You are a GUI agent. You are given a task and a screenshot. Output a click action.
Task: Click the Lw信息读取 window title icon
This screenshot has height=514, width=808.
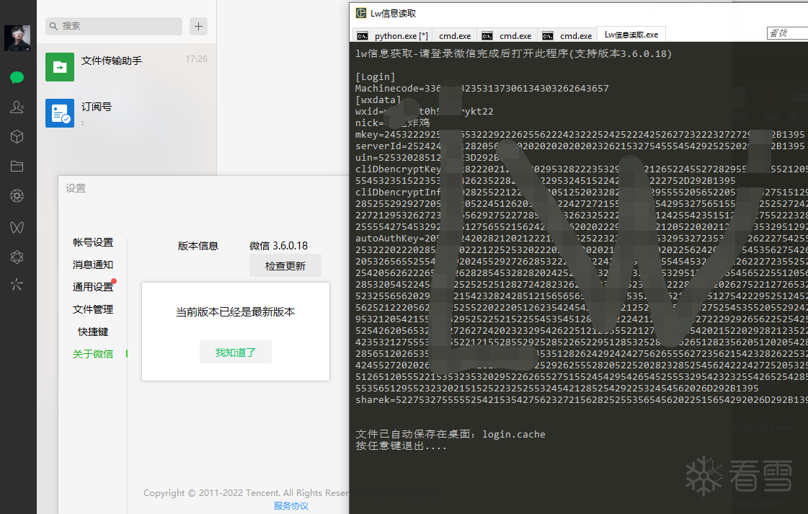coord(361,13)
